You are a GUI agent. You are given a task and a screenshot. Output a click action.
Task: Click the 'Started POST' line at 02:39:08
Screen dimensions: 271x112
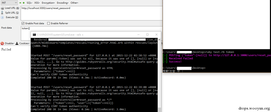pyautogui.click(x=93, y=87)
